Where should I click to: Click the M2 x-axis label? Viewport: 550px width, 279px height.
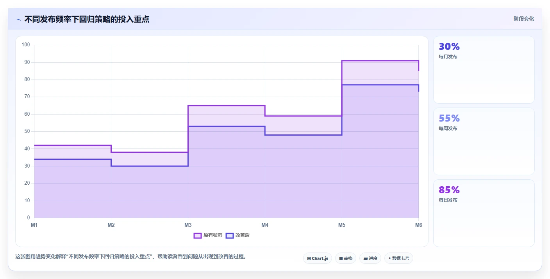point(111,225)
